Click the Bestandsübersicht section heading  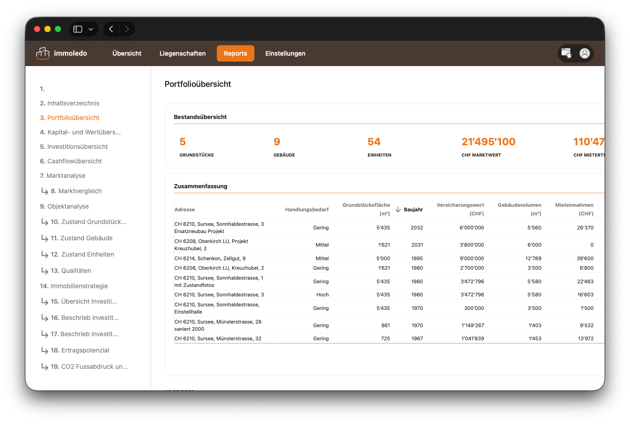200,117
